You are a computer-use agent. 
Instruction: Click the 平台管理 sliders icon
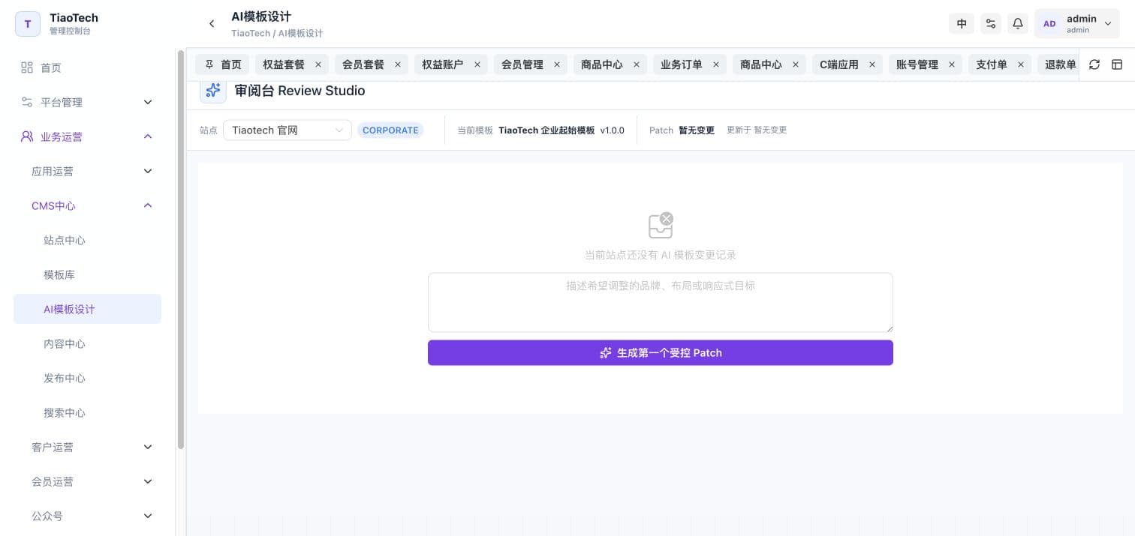click(27, 102)
